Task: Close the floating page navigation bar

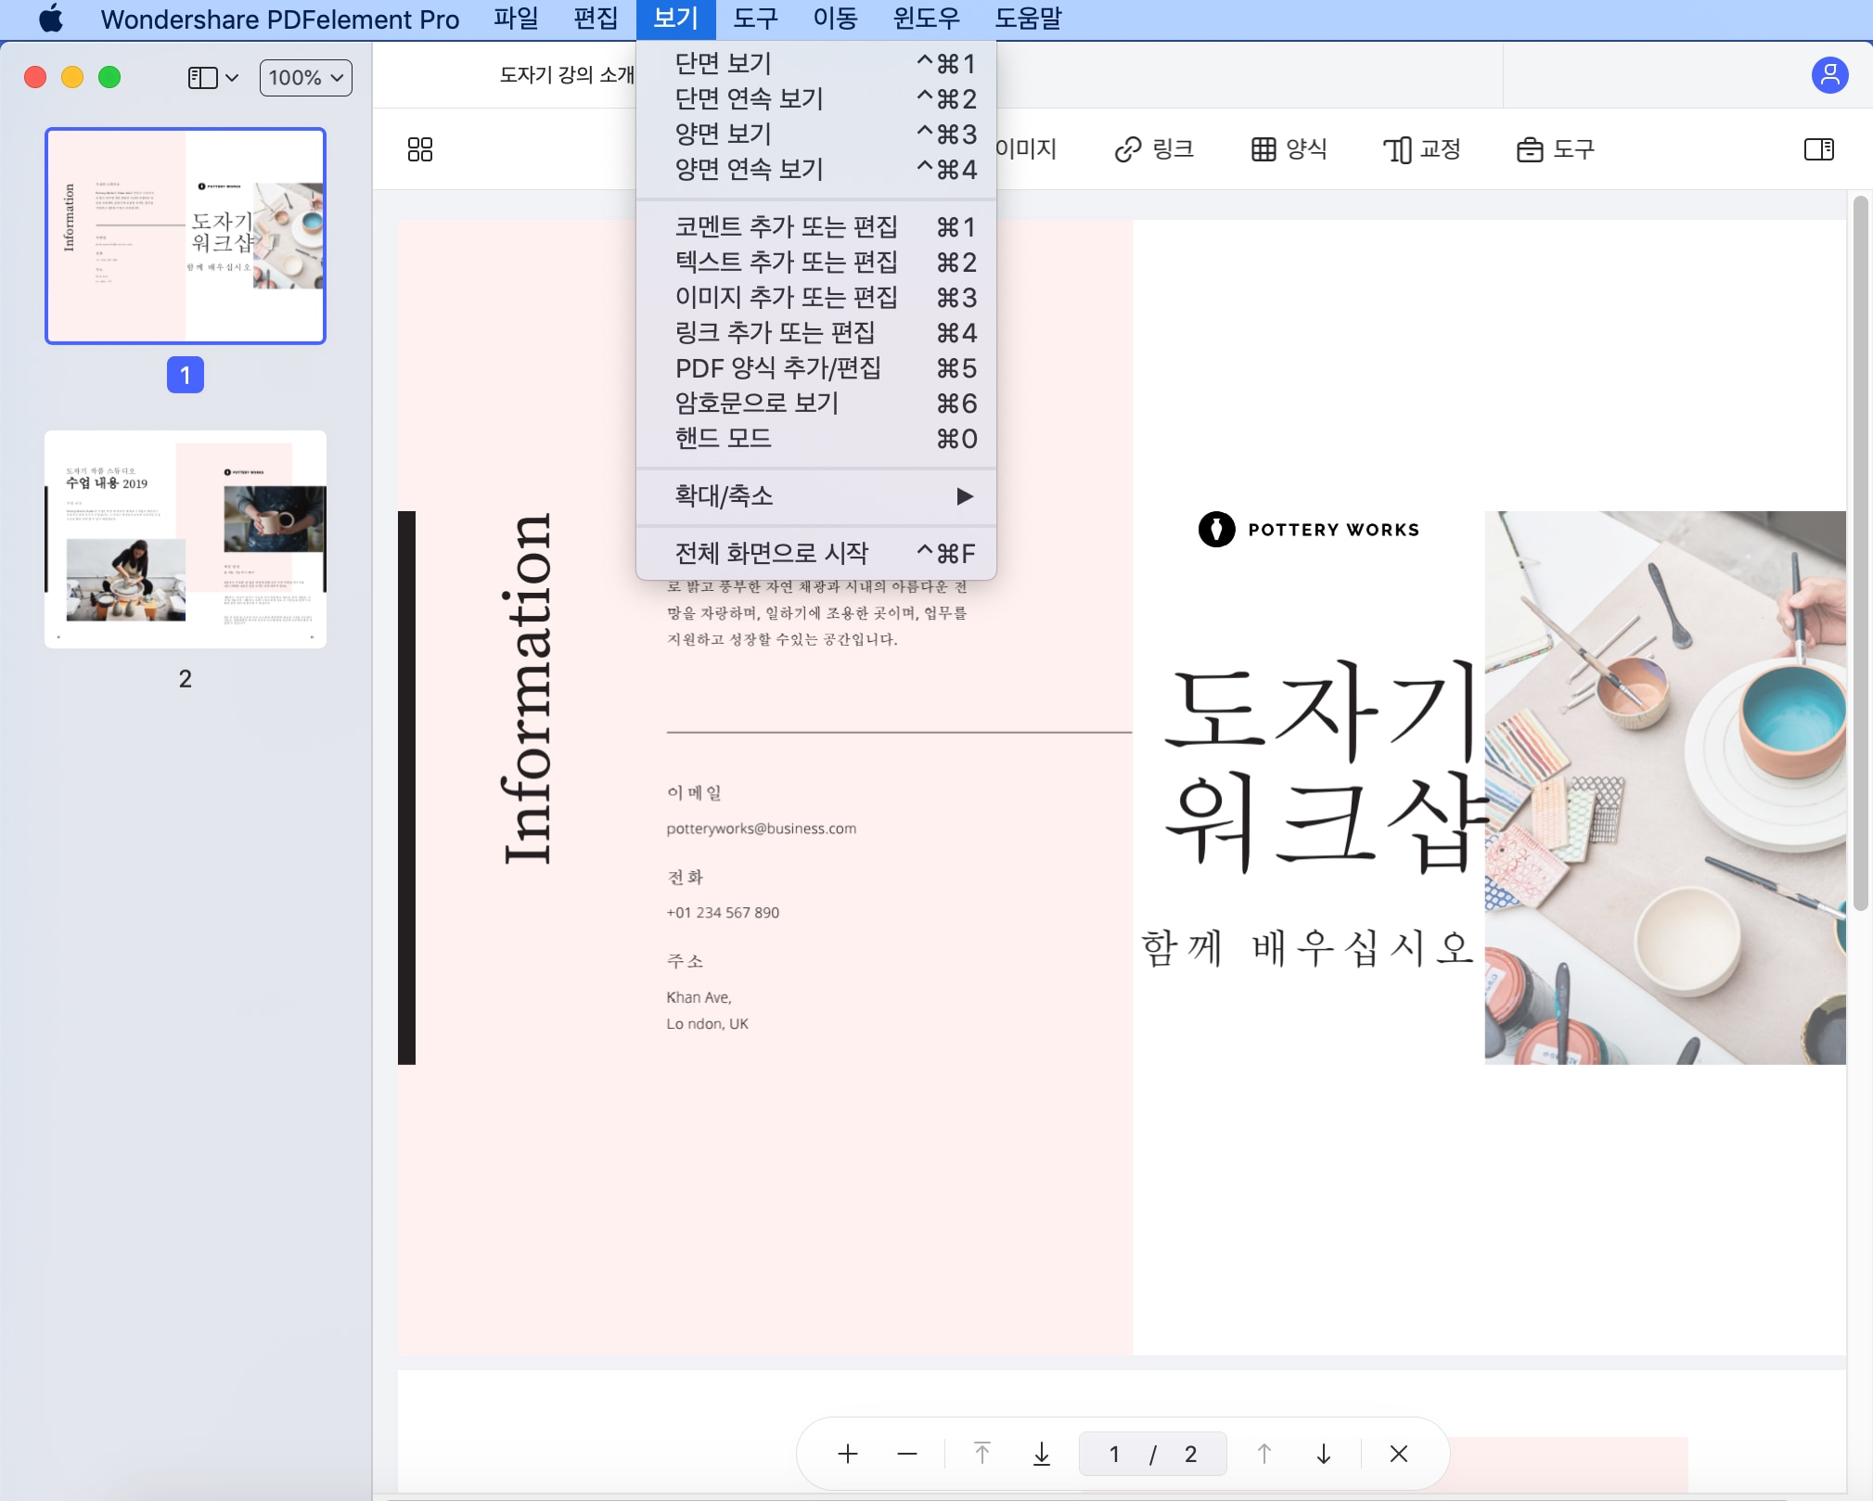Action: coord(1399,1454)
